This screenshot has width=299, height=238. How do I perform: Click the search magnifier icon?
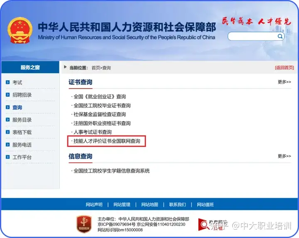point(280,36)
